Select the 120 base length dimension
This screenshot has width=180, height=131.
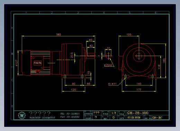73,90
